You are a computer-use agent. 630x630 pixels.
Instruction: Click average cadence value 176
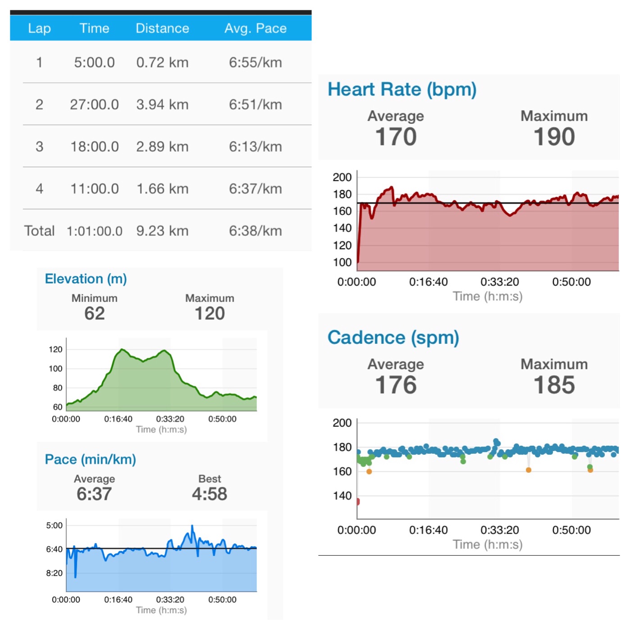pos(396,385)
